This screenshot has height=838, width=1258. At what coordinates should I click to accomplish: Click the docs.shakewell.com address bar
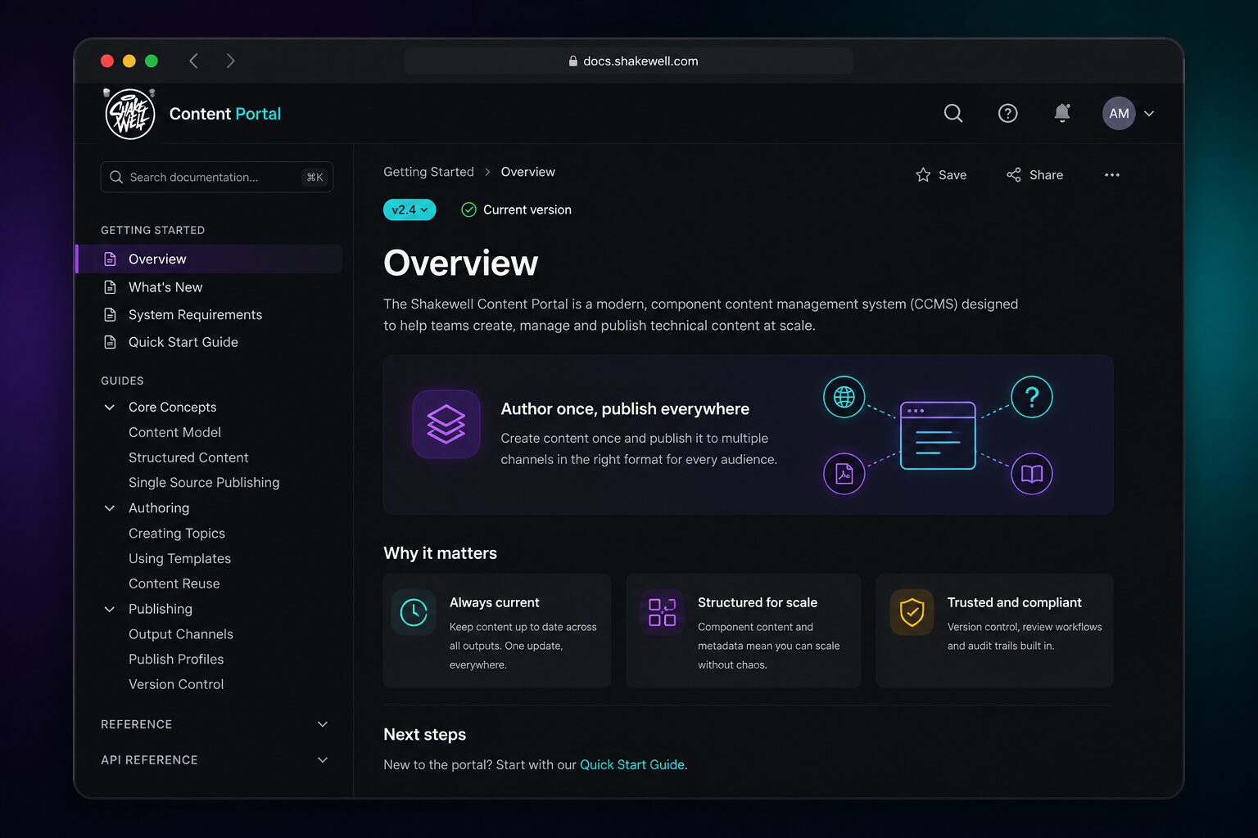(x=628, y=61)
